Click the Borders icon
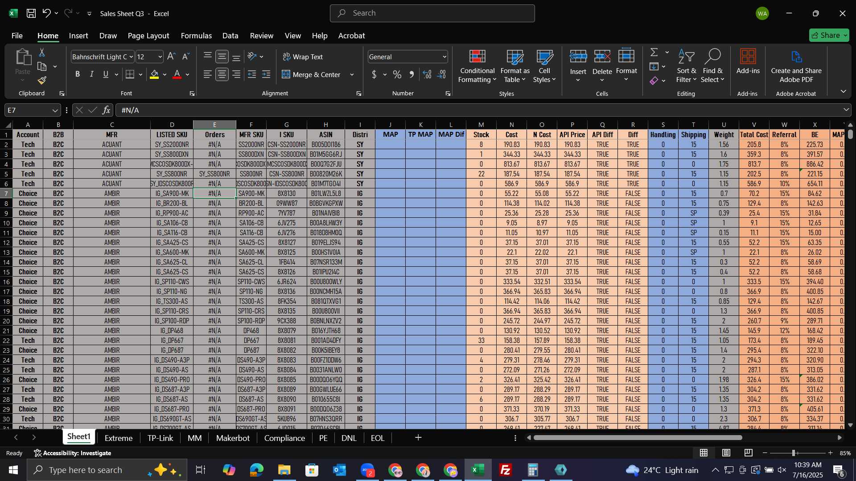856x481 pixels. pos(130,74)
